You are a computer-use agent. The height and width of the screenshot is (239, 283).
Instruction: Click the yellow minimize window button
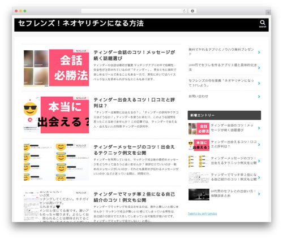20,11
